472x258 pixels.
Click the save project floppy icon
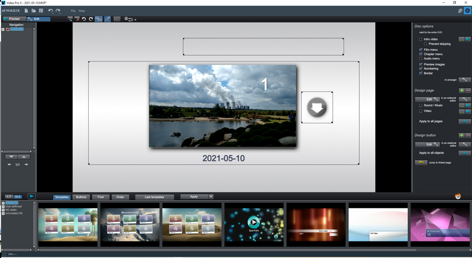click(41, 10)
